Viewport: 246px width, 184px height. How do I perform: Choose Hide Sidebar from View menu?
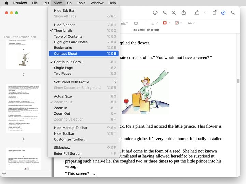pyautogui.click(x=84, y=25)
